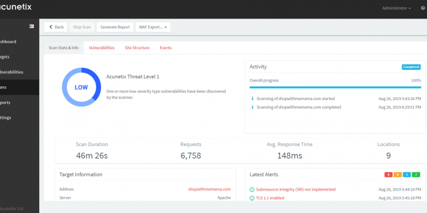Click the green informational count badge
This screenshot has width=427, height=213.
[416, 175]
